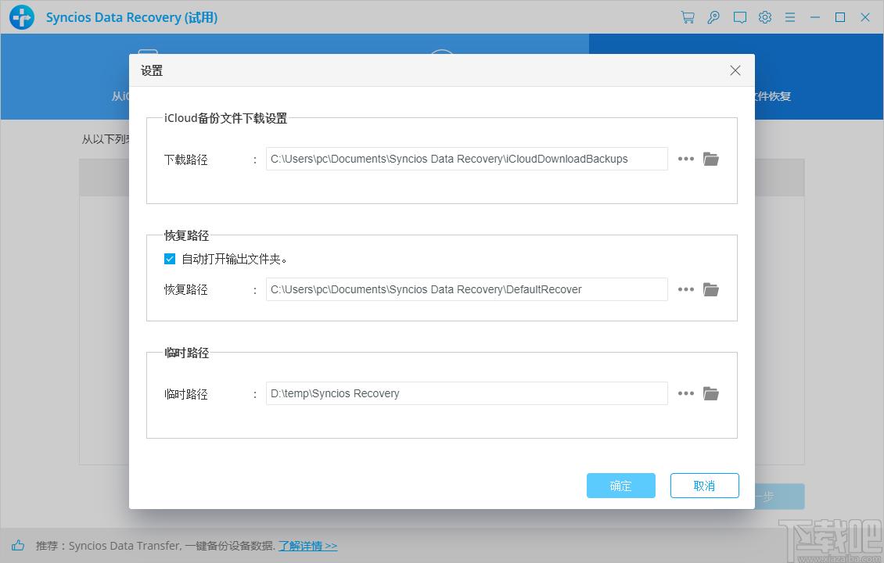Image resolution: width=884 pixels, height=563 pixels.
Task: Browse recovery path with three-dots button
Action: point(685,289)
